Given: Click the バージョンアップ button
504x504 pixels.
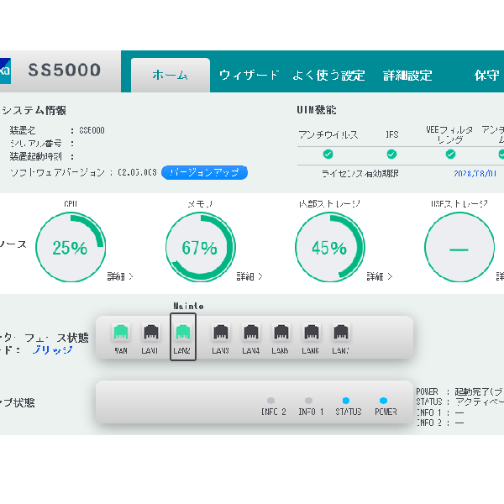Looking at the screenshot, I should pos(204,172).
